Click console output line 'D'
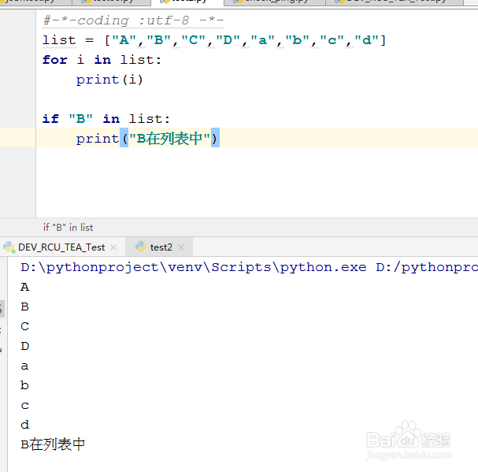 pyautogui.click(x=25, y=346)
